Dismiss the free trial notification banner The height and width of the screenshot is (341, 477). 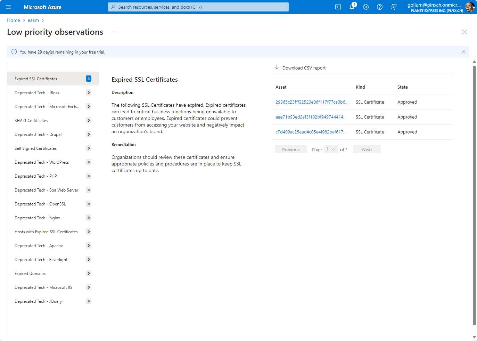[463, 51]
